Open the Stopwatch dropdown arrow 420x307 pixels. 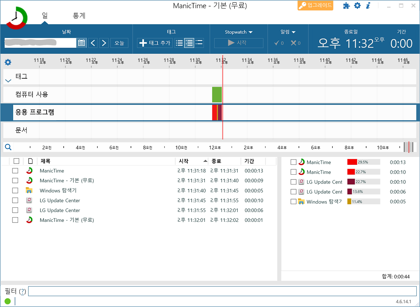pos(251,32)
